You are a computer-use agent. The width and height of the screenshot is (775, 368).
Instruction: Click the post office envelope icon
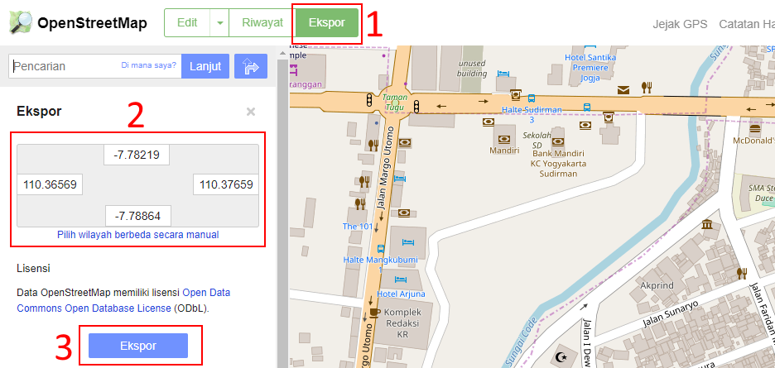[623, 89]
